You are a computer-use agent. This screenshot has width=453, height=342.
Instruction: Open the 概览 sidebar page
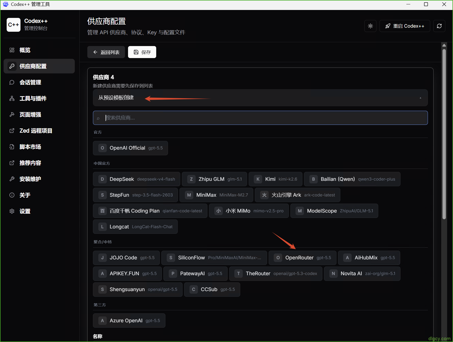(39, 50)
